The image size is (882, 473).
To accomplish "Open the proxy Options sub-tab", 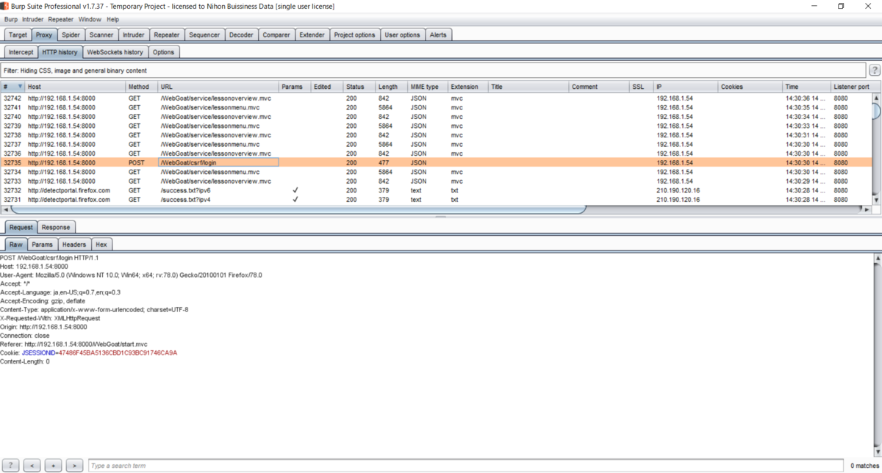I will [x=163, y=52].
